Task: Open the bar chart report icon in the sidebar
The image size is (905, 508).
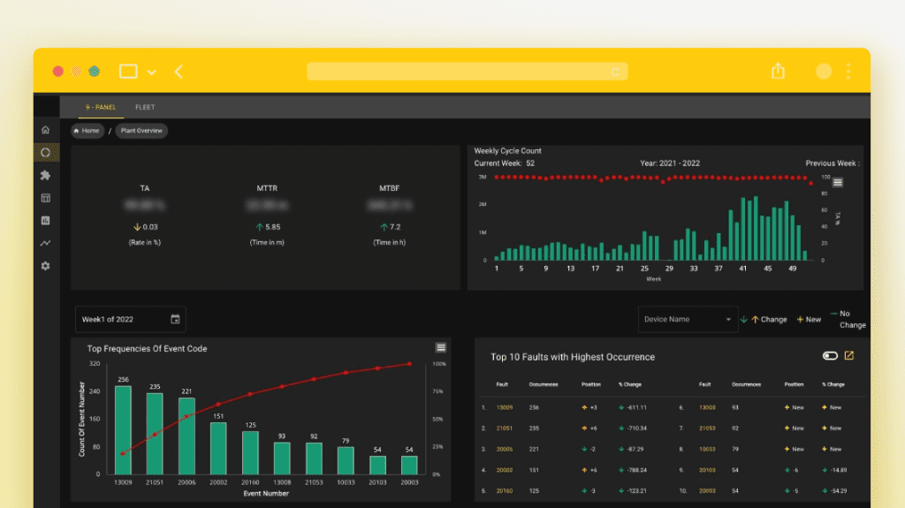Action: (x=45, y=221)
